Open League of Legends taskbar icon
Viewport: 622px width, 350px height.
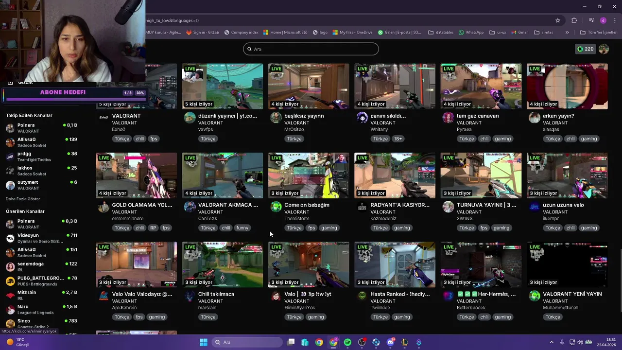(x=404, y=342)
